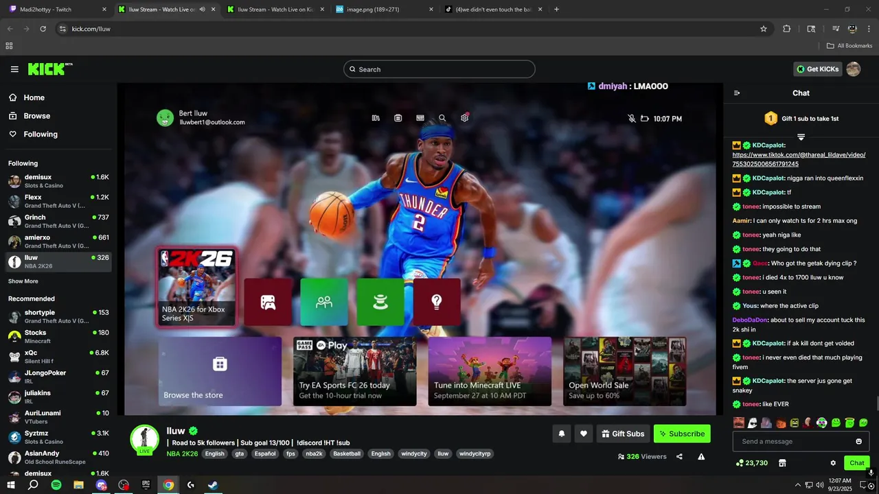This screenshot has height=494, width=879.
Task: Bookmark this page with the star icon
Action: tap(763, 29)
